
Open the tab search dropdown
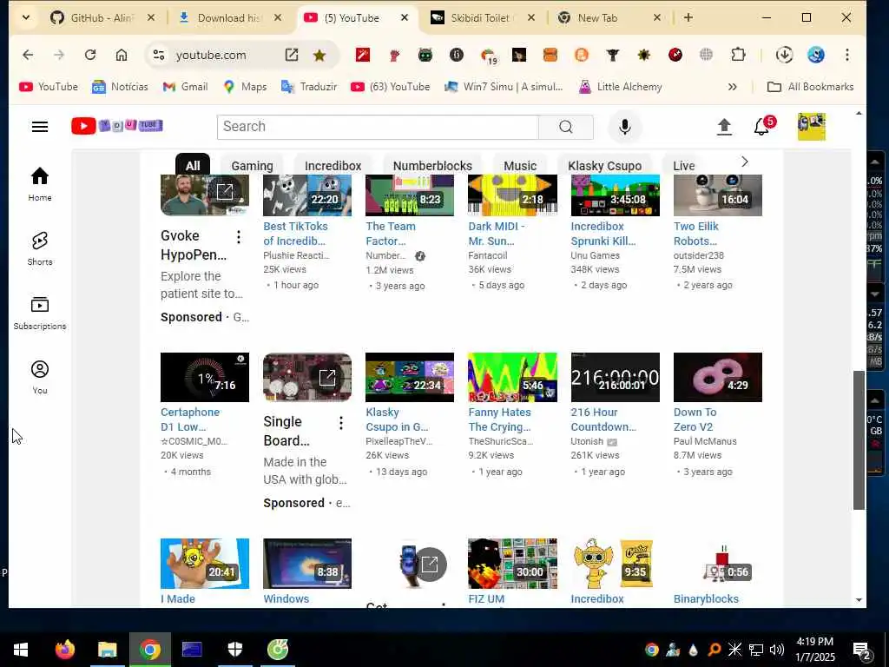[x=26, y=17]
